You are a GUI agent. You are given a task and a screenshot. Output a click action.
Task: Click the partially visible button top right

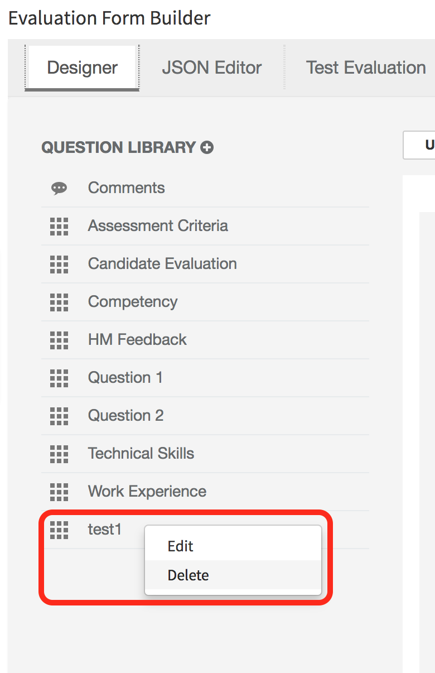tap(424, 145)
